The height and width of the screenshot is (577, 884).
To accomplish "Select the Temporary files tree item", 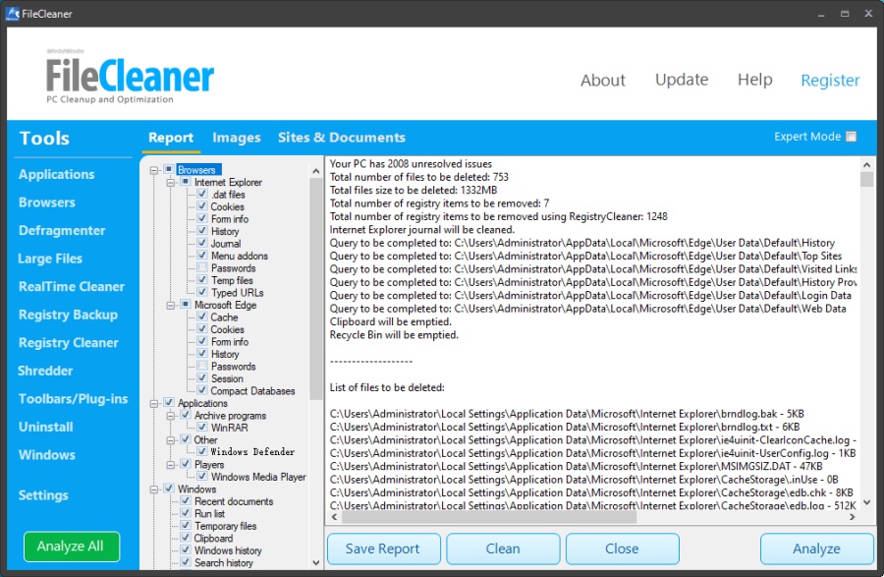I will tap(226, 526).
